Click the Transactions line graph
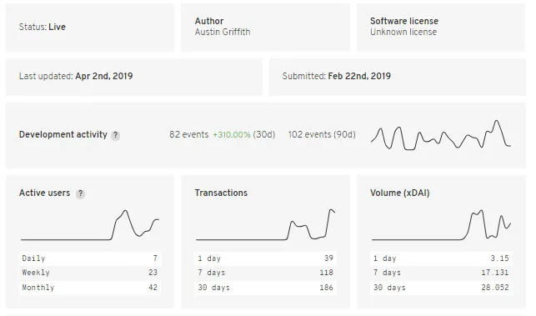 (266, 224)
